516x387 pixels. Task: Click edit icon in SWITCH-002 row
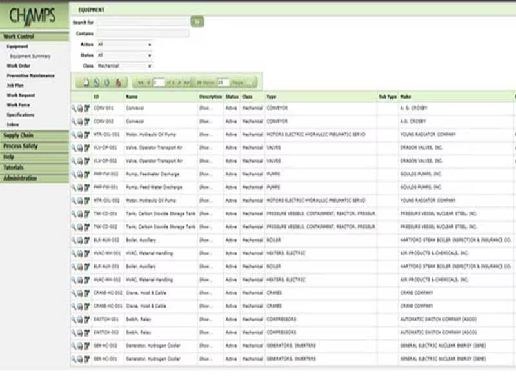(x=87, y=332)
